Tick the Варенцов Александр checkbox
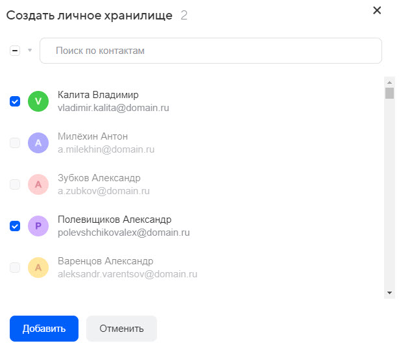 [15, 268]
